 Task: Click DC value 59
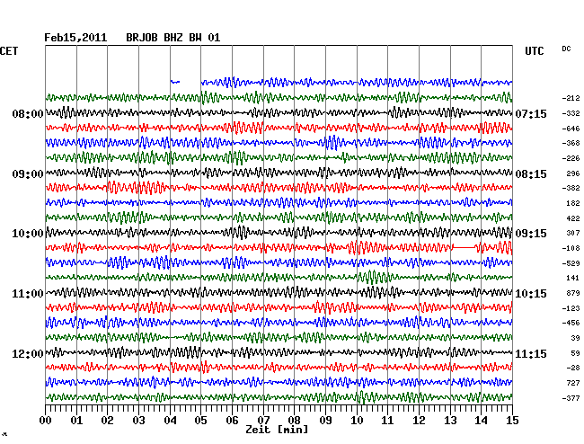[x=575, y=353]
